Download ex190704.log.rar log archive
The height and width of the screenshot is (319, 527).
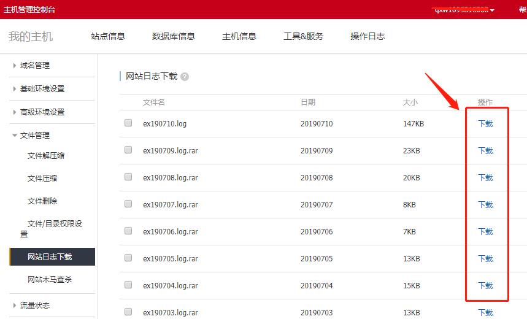point(485,285)
